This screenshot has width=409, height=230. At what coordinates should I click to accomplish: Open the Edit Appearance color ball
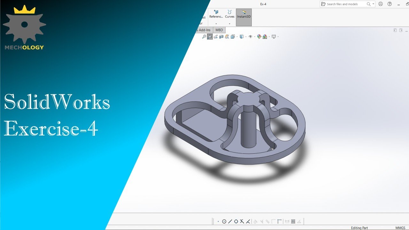(x=259, y=36)
